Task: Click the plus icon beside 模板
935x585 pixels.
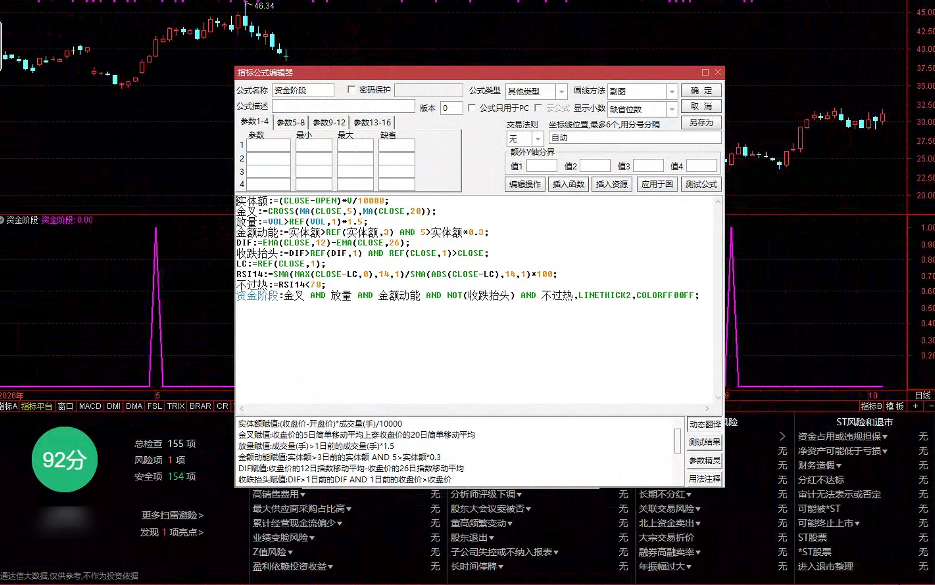Action: coord(915,406)
